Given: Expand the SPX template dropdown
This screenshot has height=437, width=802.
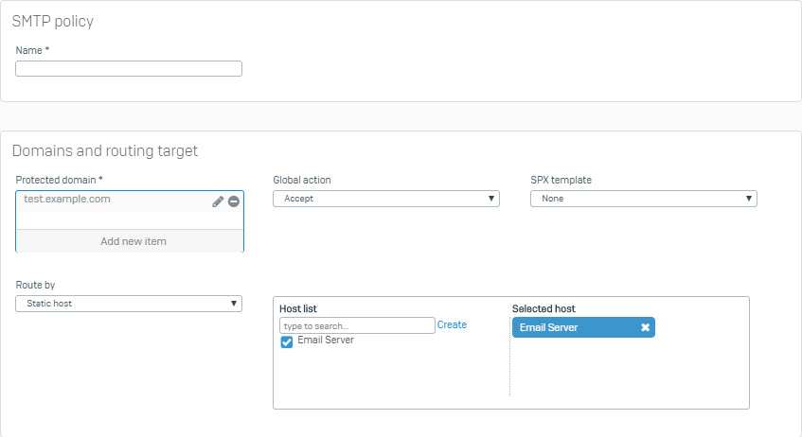Looking at the screenshot, I should point(644,199).
